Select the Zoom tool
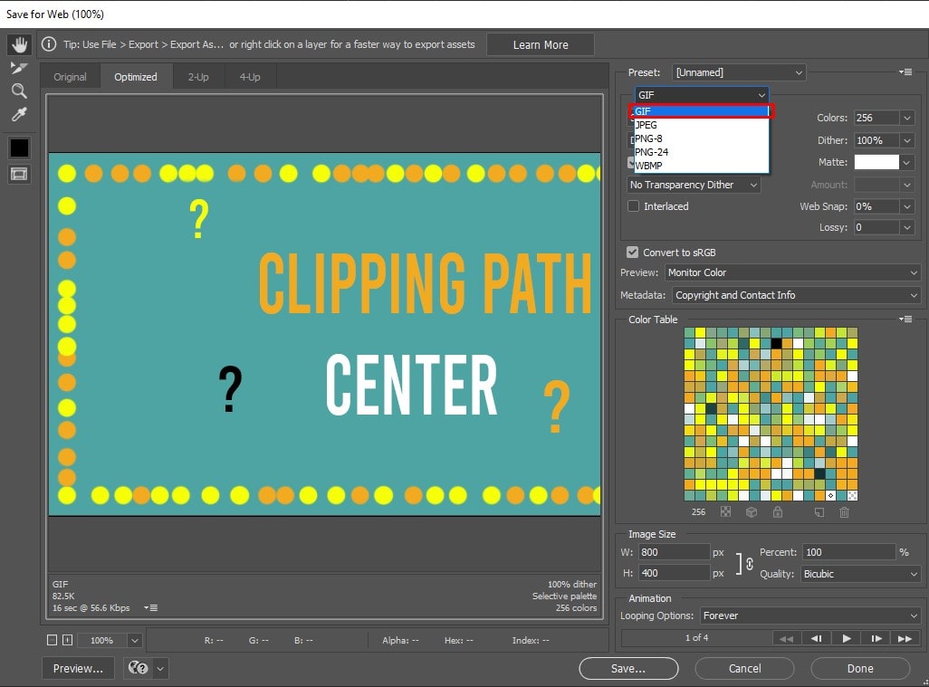This screenshot has width=929, height=687. pyautogui.click(x=19, y=91)
